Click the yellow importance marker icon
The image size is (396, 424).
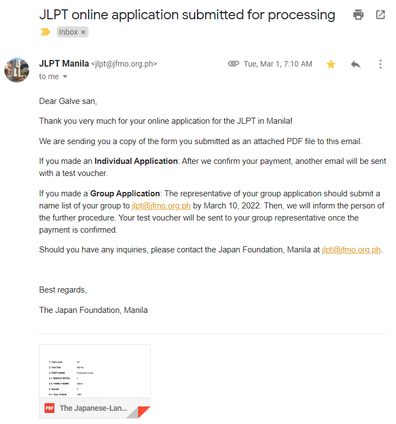pos(45,32)
